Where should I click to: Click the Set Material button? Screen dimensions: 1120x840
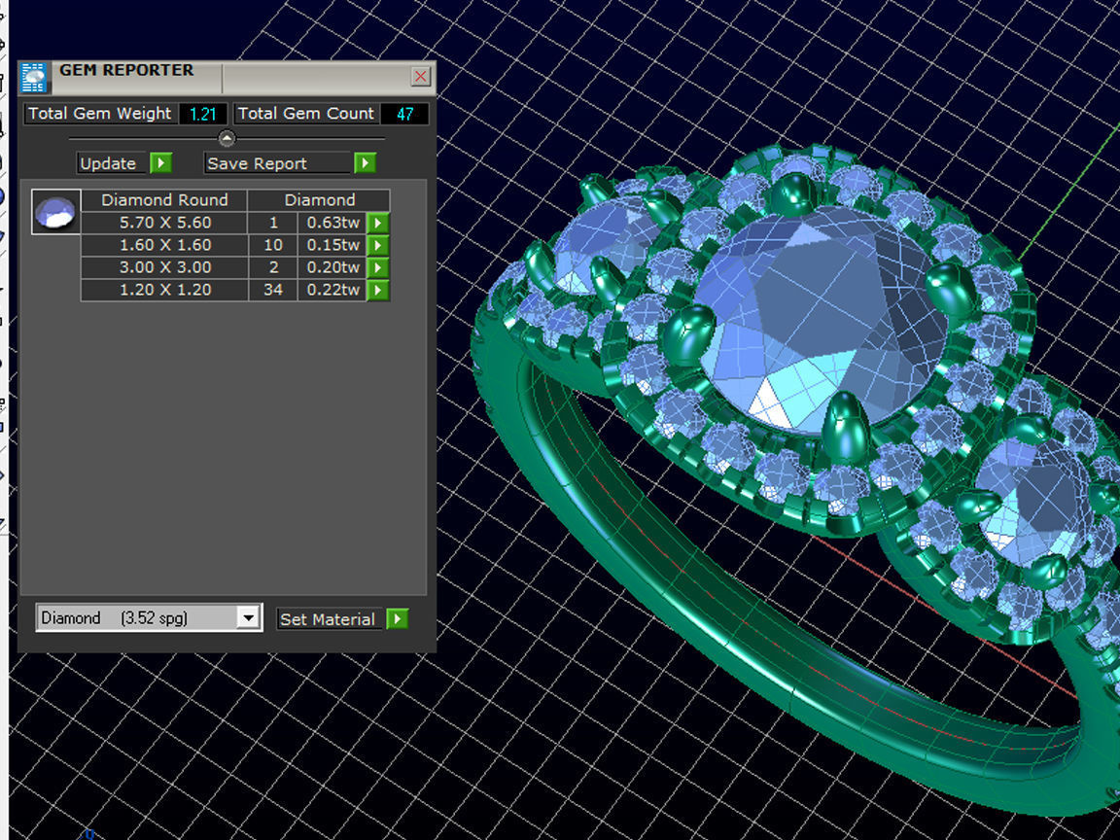(x=331, y=619)
